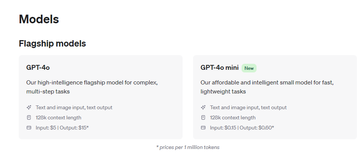
Task: Click the "Input: $0.15 | Output: $0.60" pricing
Action: click(242, 128)
